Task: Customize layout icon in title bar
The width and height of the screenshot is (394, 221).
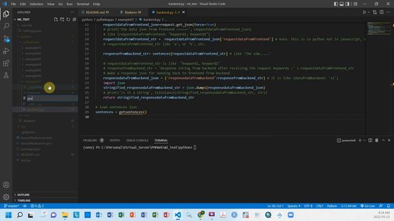Action: [355, 4]
